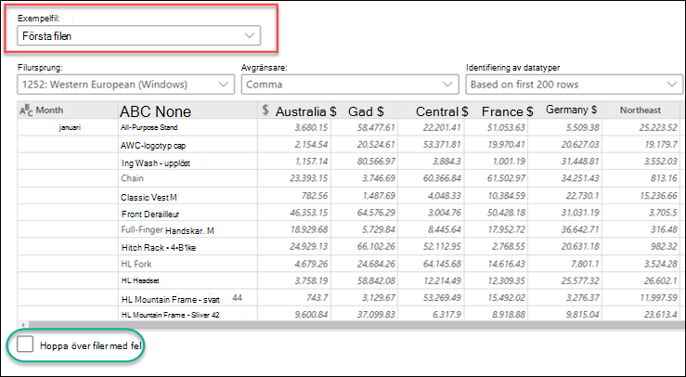Click the Northeast value 25,223.52

(658, 128)
